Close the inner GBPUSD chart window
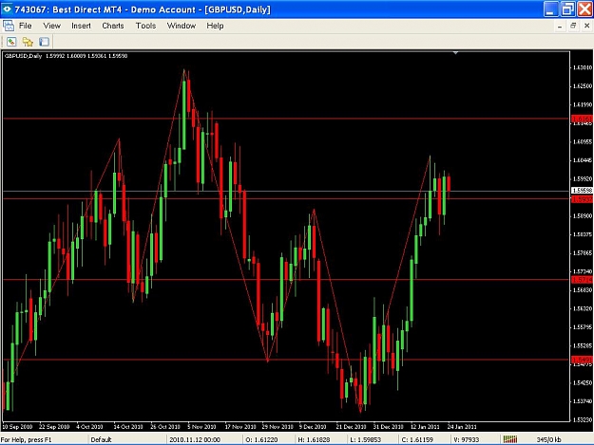This screenshot has height=445, width=594. tap(586, 26)
